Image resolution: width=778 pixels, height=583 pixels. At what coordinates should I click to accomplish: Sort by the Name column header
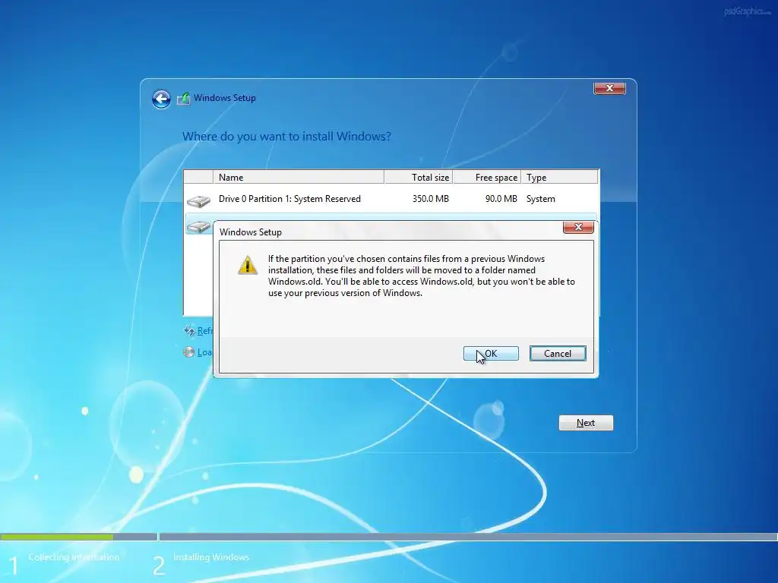298,177
